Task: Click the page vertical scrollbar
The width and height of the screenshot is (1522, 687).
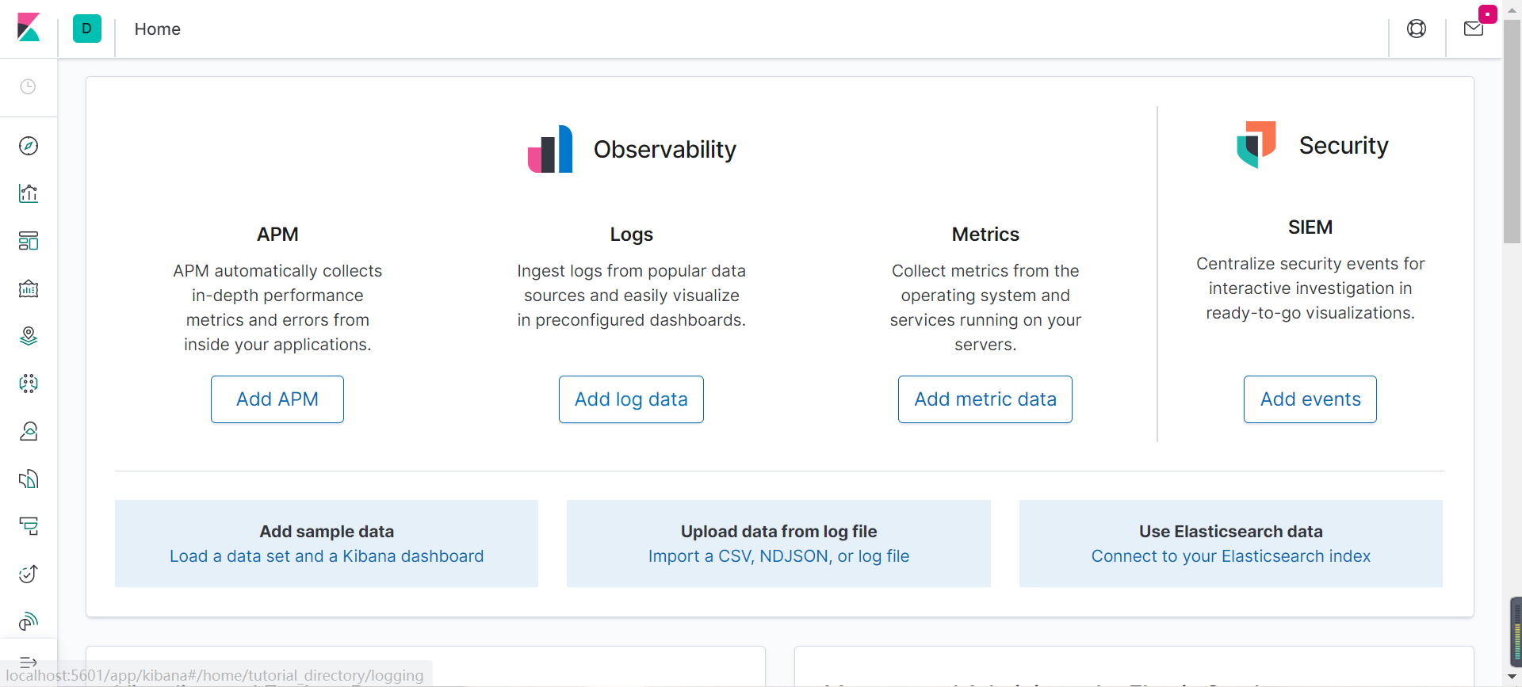Action: click(x=1512, y=135)
